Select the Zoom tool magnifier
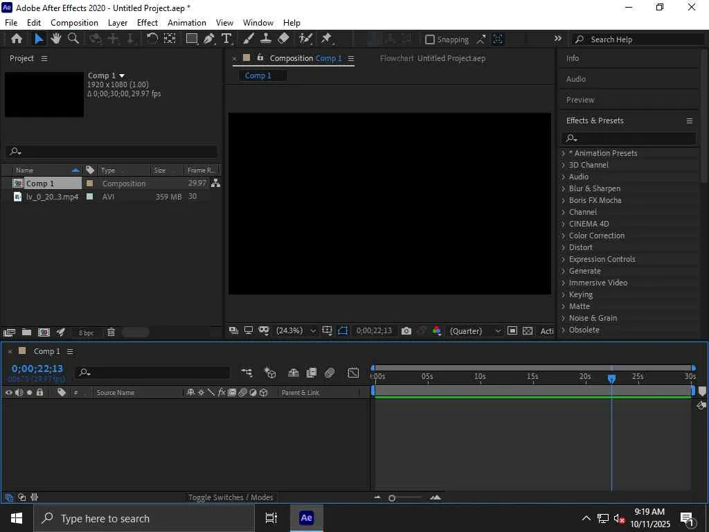 click(73, 39)
